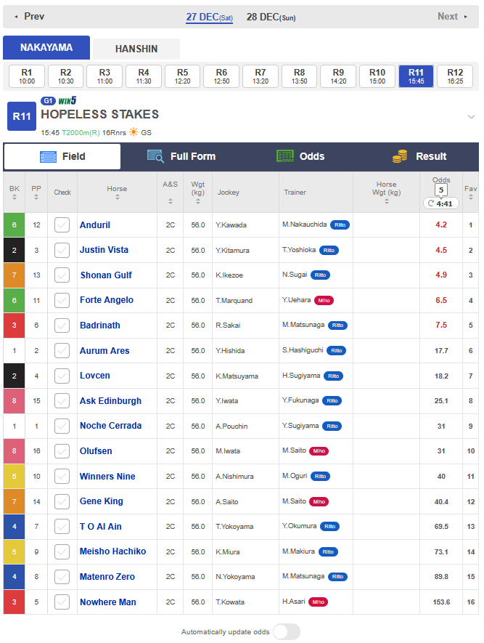
Task: Open the Odds type 5 selector box
Action: click(x=441, y=190)
